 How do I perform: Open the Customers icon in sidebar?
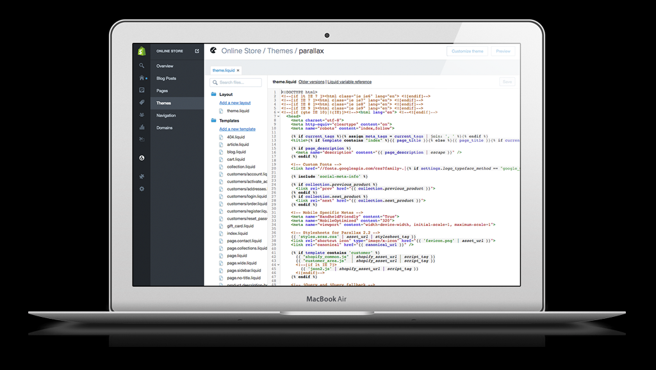pyautogui.click(x=142, y=115)
